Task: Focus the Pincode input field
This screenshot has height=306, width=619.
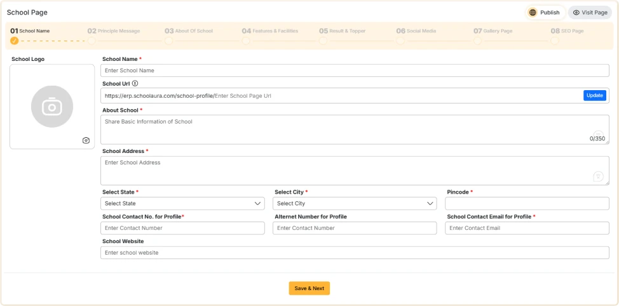Action: (x=527, y=204)
